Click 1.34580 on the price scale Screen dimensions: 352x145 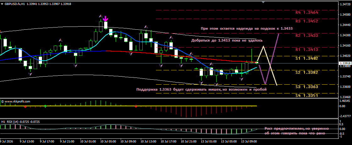pos(345,15)
